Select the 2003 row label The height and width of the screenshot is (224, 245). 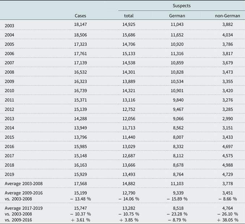[x=10, y=26]
